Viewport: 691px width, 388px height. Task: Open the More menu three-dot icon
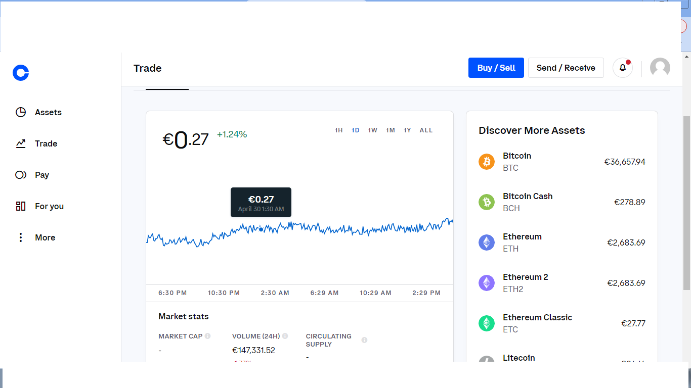pyautogui.click(x=21, y=237)
